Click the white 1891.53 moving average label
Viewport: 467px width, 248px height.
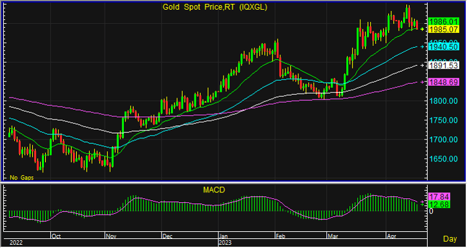tap(443, 65)
